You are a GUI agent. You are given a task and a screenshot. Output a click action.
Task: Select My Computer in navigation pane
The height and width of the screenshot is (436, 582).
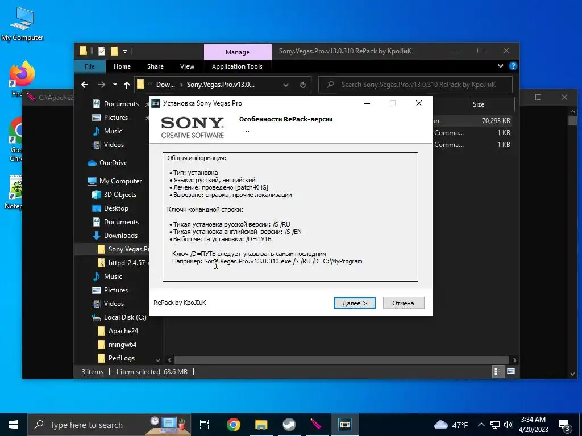pos(120,181)
